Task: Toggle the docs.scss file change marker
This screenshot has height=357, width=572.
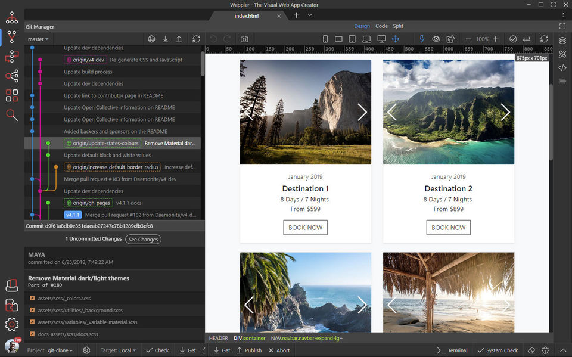Action: click(x=33, y=334)
